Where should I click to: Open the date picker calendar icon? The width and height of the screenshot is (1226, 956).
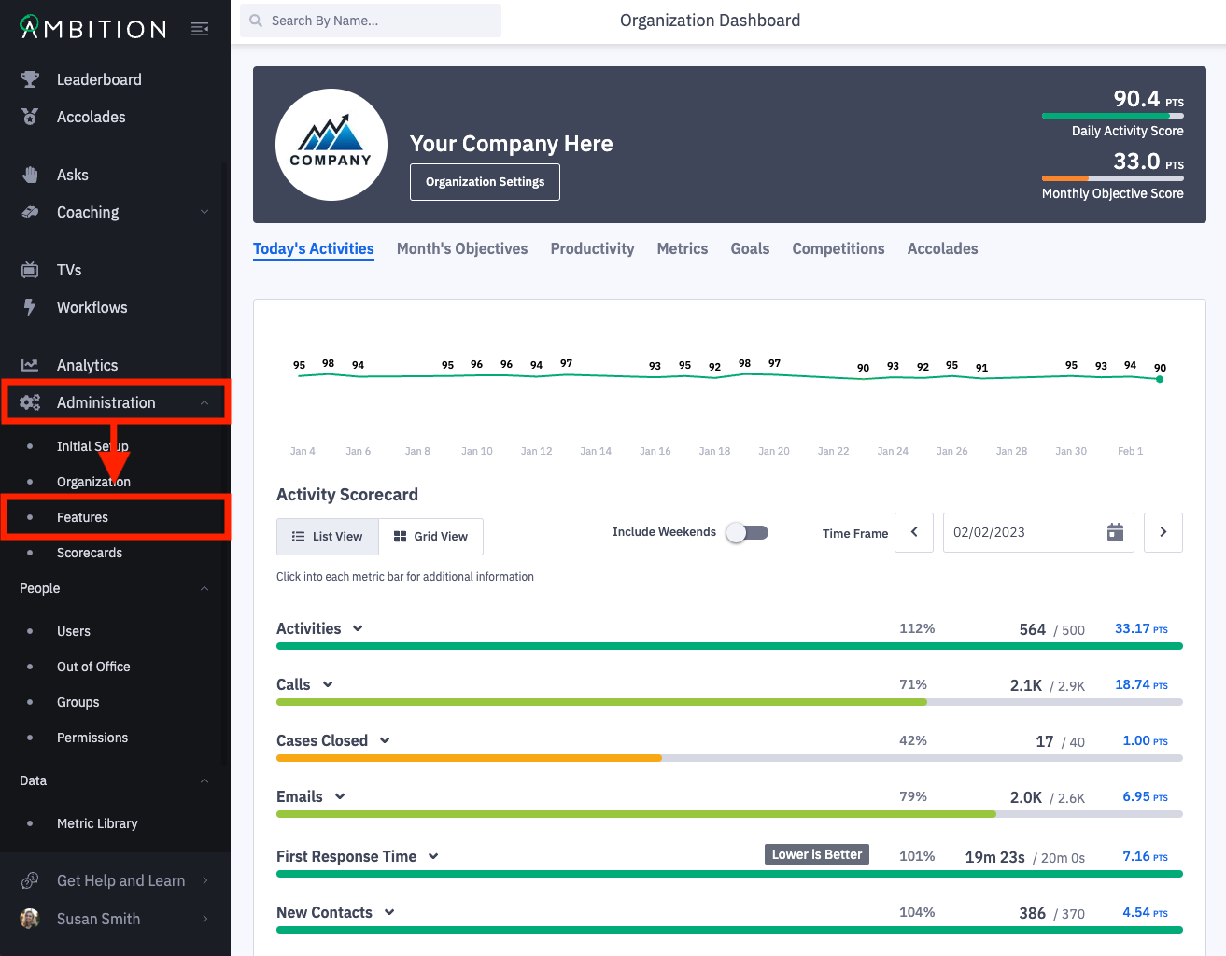coord(1115,532)
